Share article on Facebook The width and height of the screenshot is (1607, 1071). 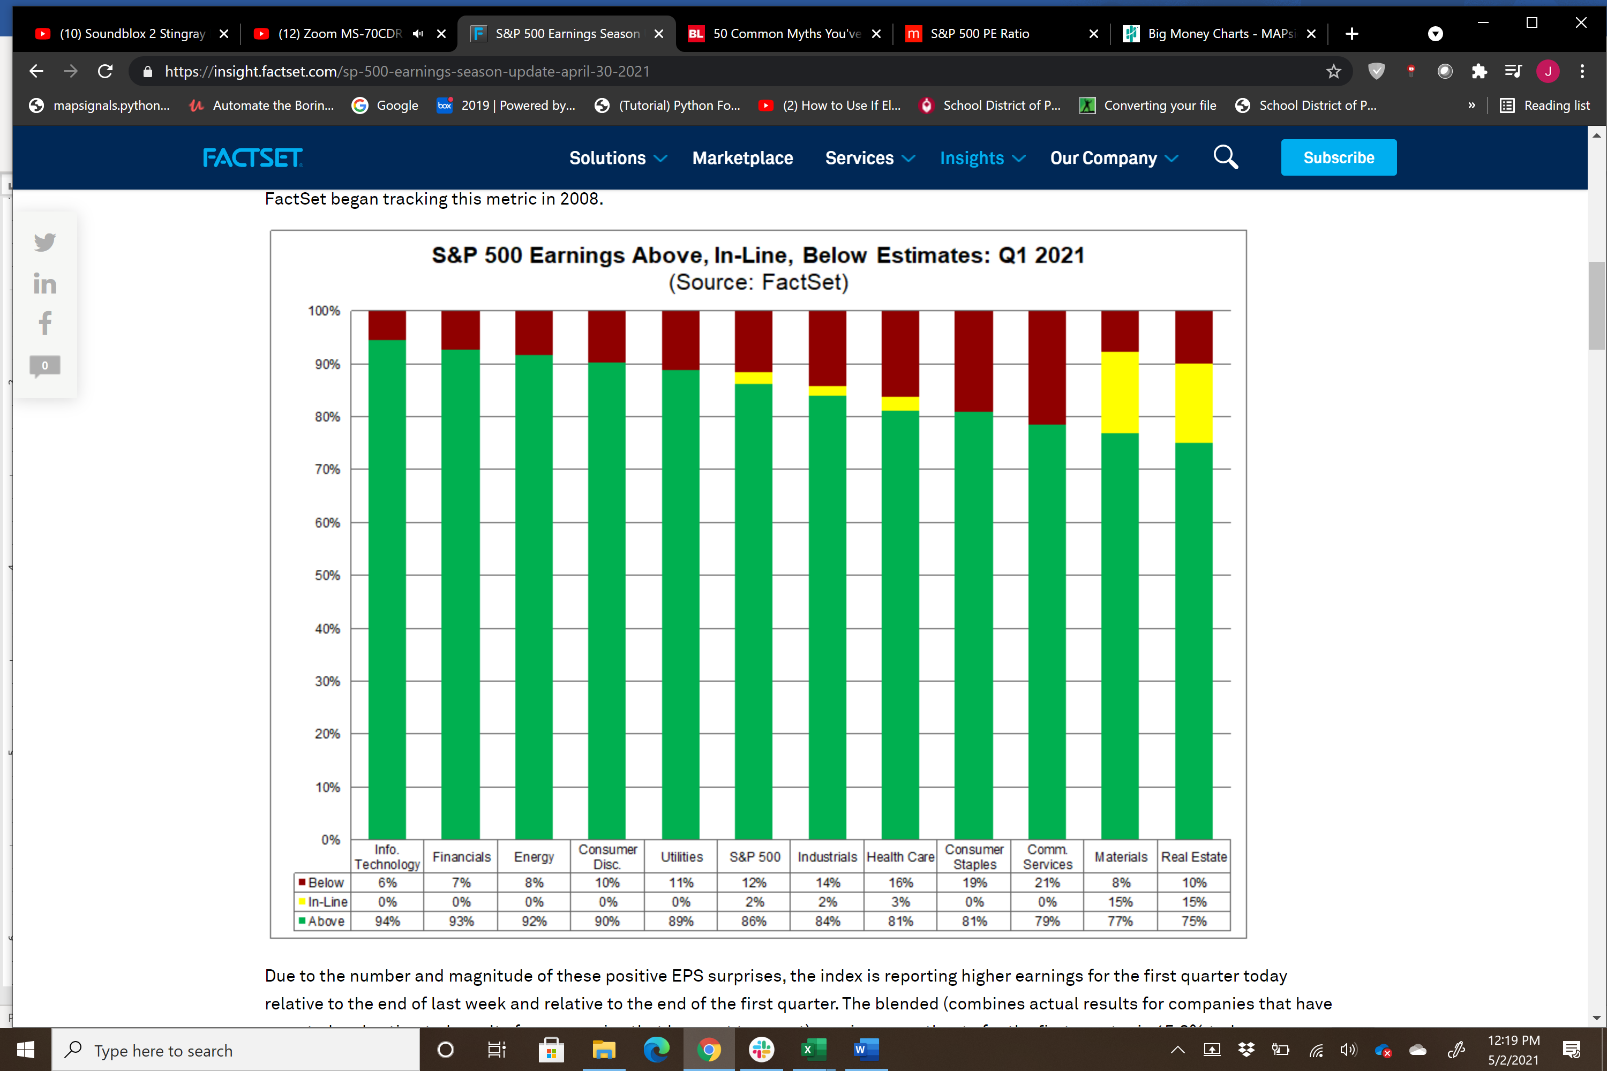(x=44, y=323)
